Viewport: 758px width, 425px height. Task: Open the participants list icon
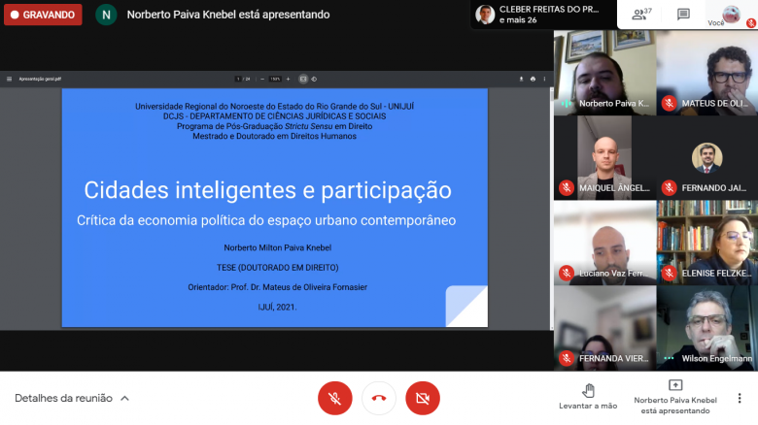point(638,15)
